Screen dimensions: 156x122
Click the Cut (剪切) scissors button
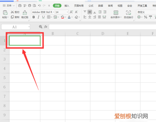(15, 12)
